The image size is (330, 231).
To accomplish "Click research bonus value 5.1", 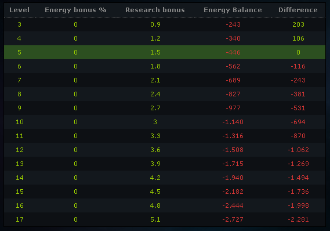I will 155,219.
